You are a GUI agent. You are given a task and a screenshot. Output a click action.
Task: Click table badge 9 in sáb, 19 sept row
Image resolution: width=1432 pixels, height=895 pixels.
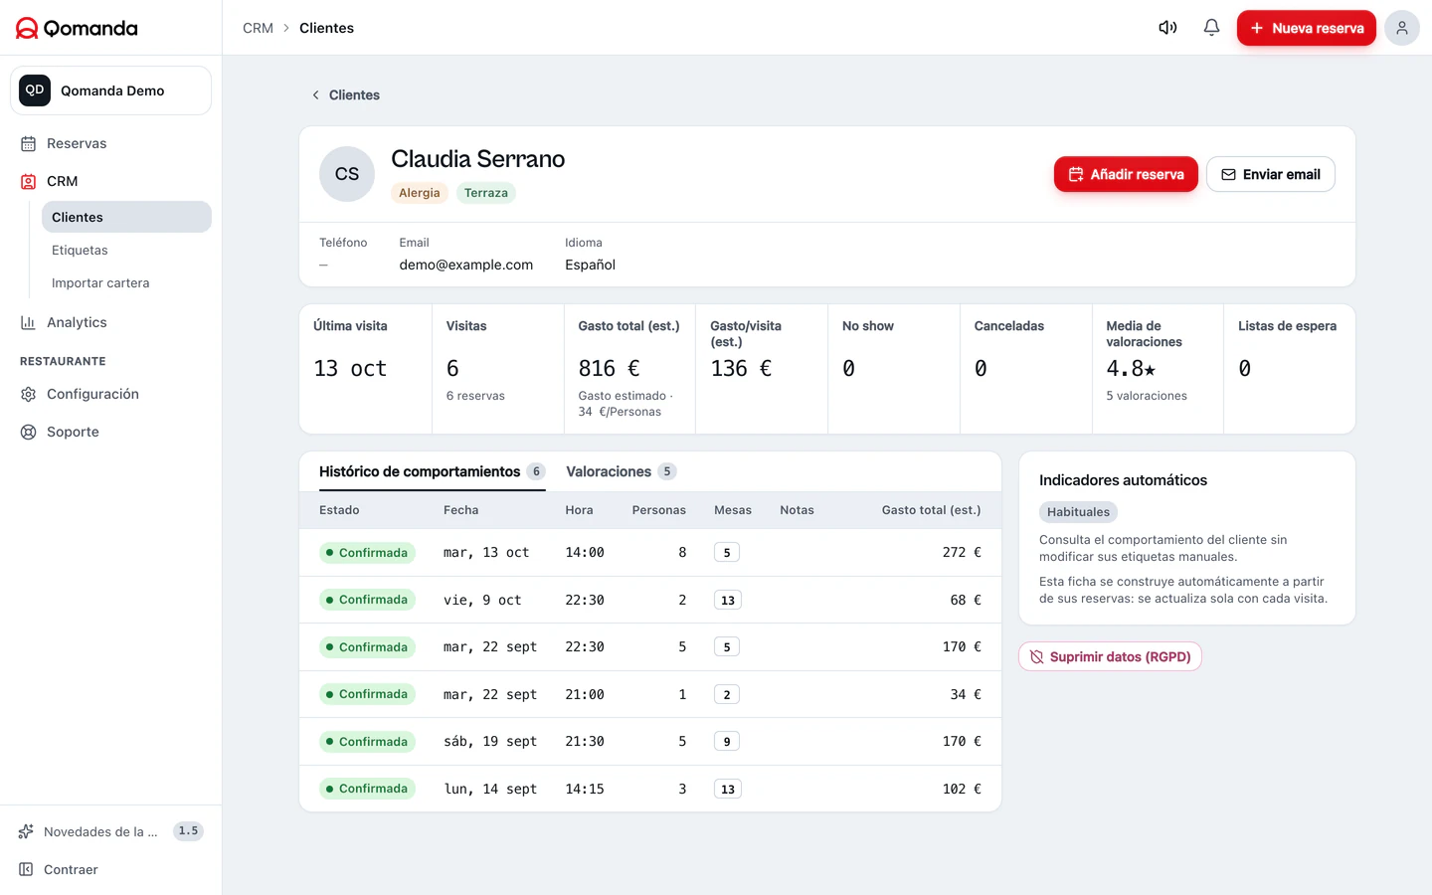[x=727, y=742]
